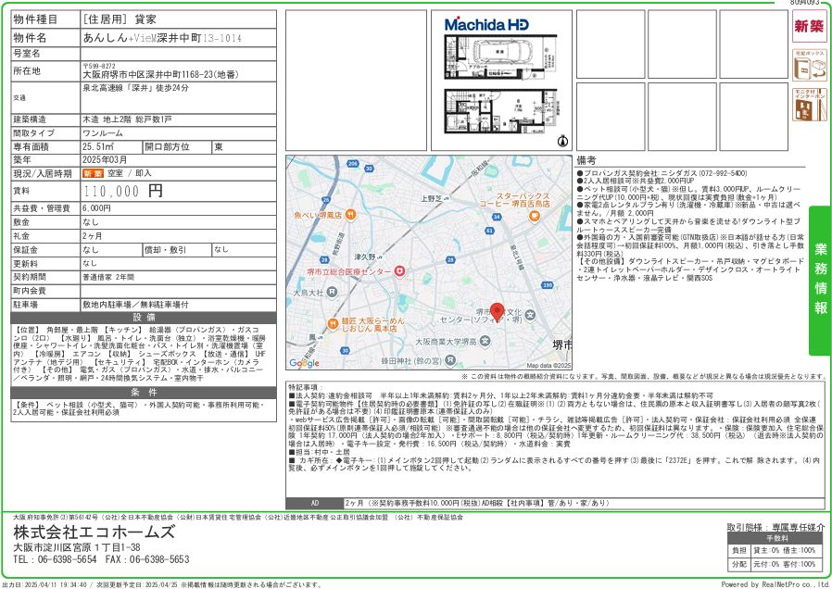832x589 pixels.
Task: Click the 礼金 value 2ヶ月
Action: (x=93, y=236)
